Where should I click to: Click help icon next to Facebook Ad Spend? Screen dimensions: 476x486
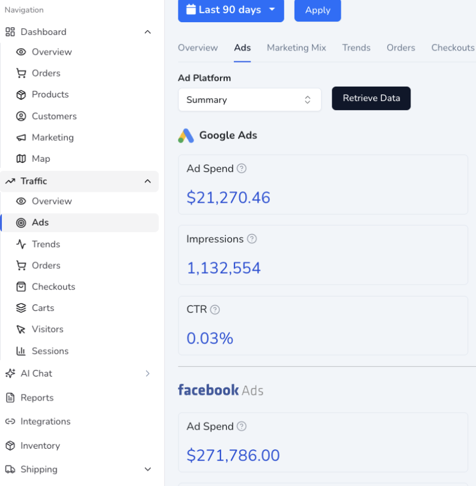coord(242,426)
